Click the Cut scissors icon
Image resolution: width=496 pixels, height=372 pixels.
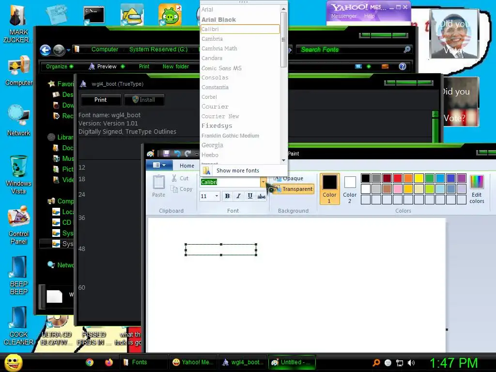click(x=174, y=178)
